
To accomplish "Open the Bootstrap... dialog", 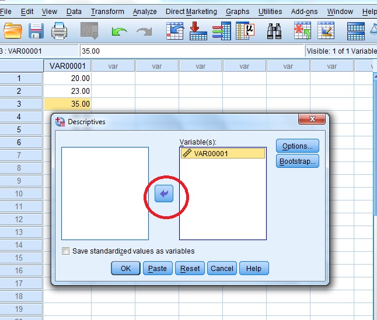I will pyautogui.click(x=298, y=161).
